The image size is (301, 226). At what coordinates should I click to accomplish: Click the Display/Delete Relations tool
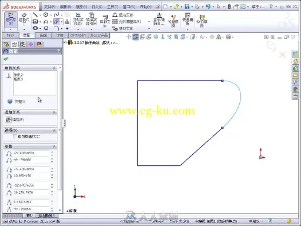(159, 19)
